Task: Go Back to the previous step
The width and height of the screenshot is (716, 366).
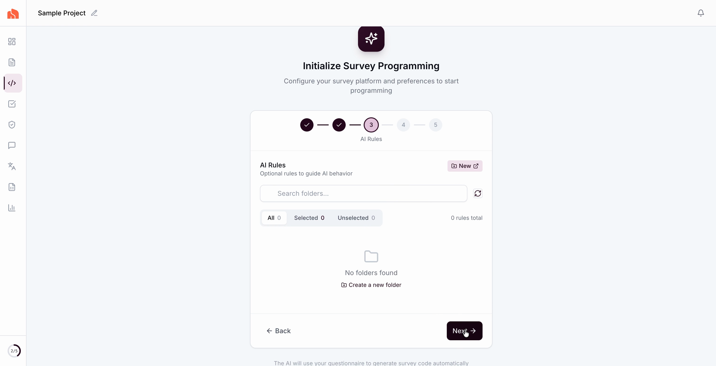Action: [x=278, y=331]
